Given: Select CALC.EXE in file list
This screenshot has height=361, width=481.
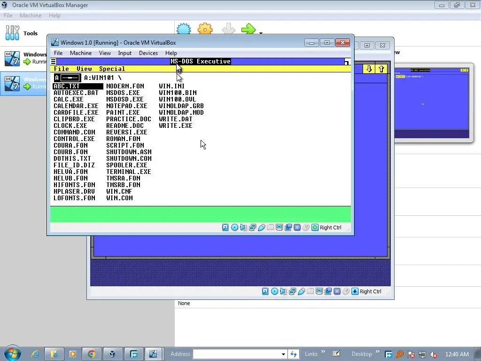Looking at the screenshot, I should tap(69, 100).
